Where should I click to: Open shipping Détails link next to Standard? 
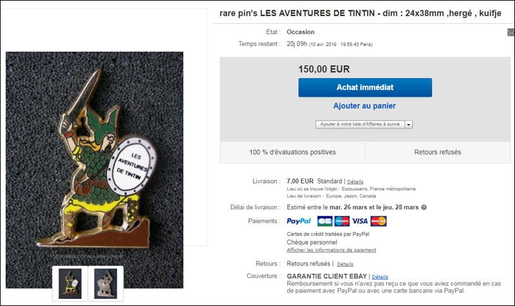[355, 182]
